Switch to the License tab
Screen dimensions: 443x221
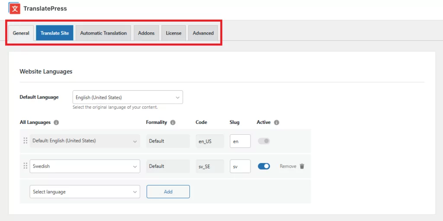click(x=173, y=33)
